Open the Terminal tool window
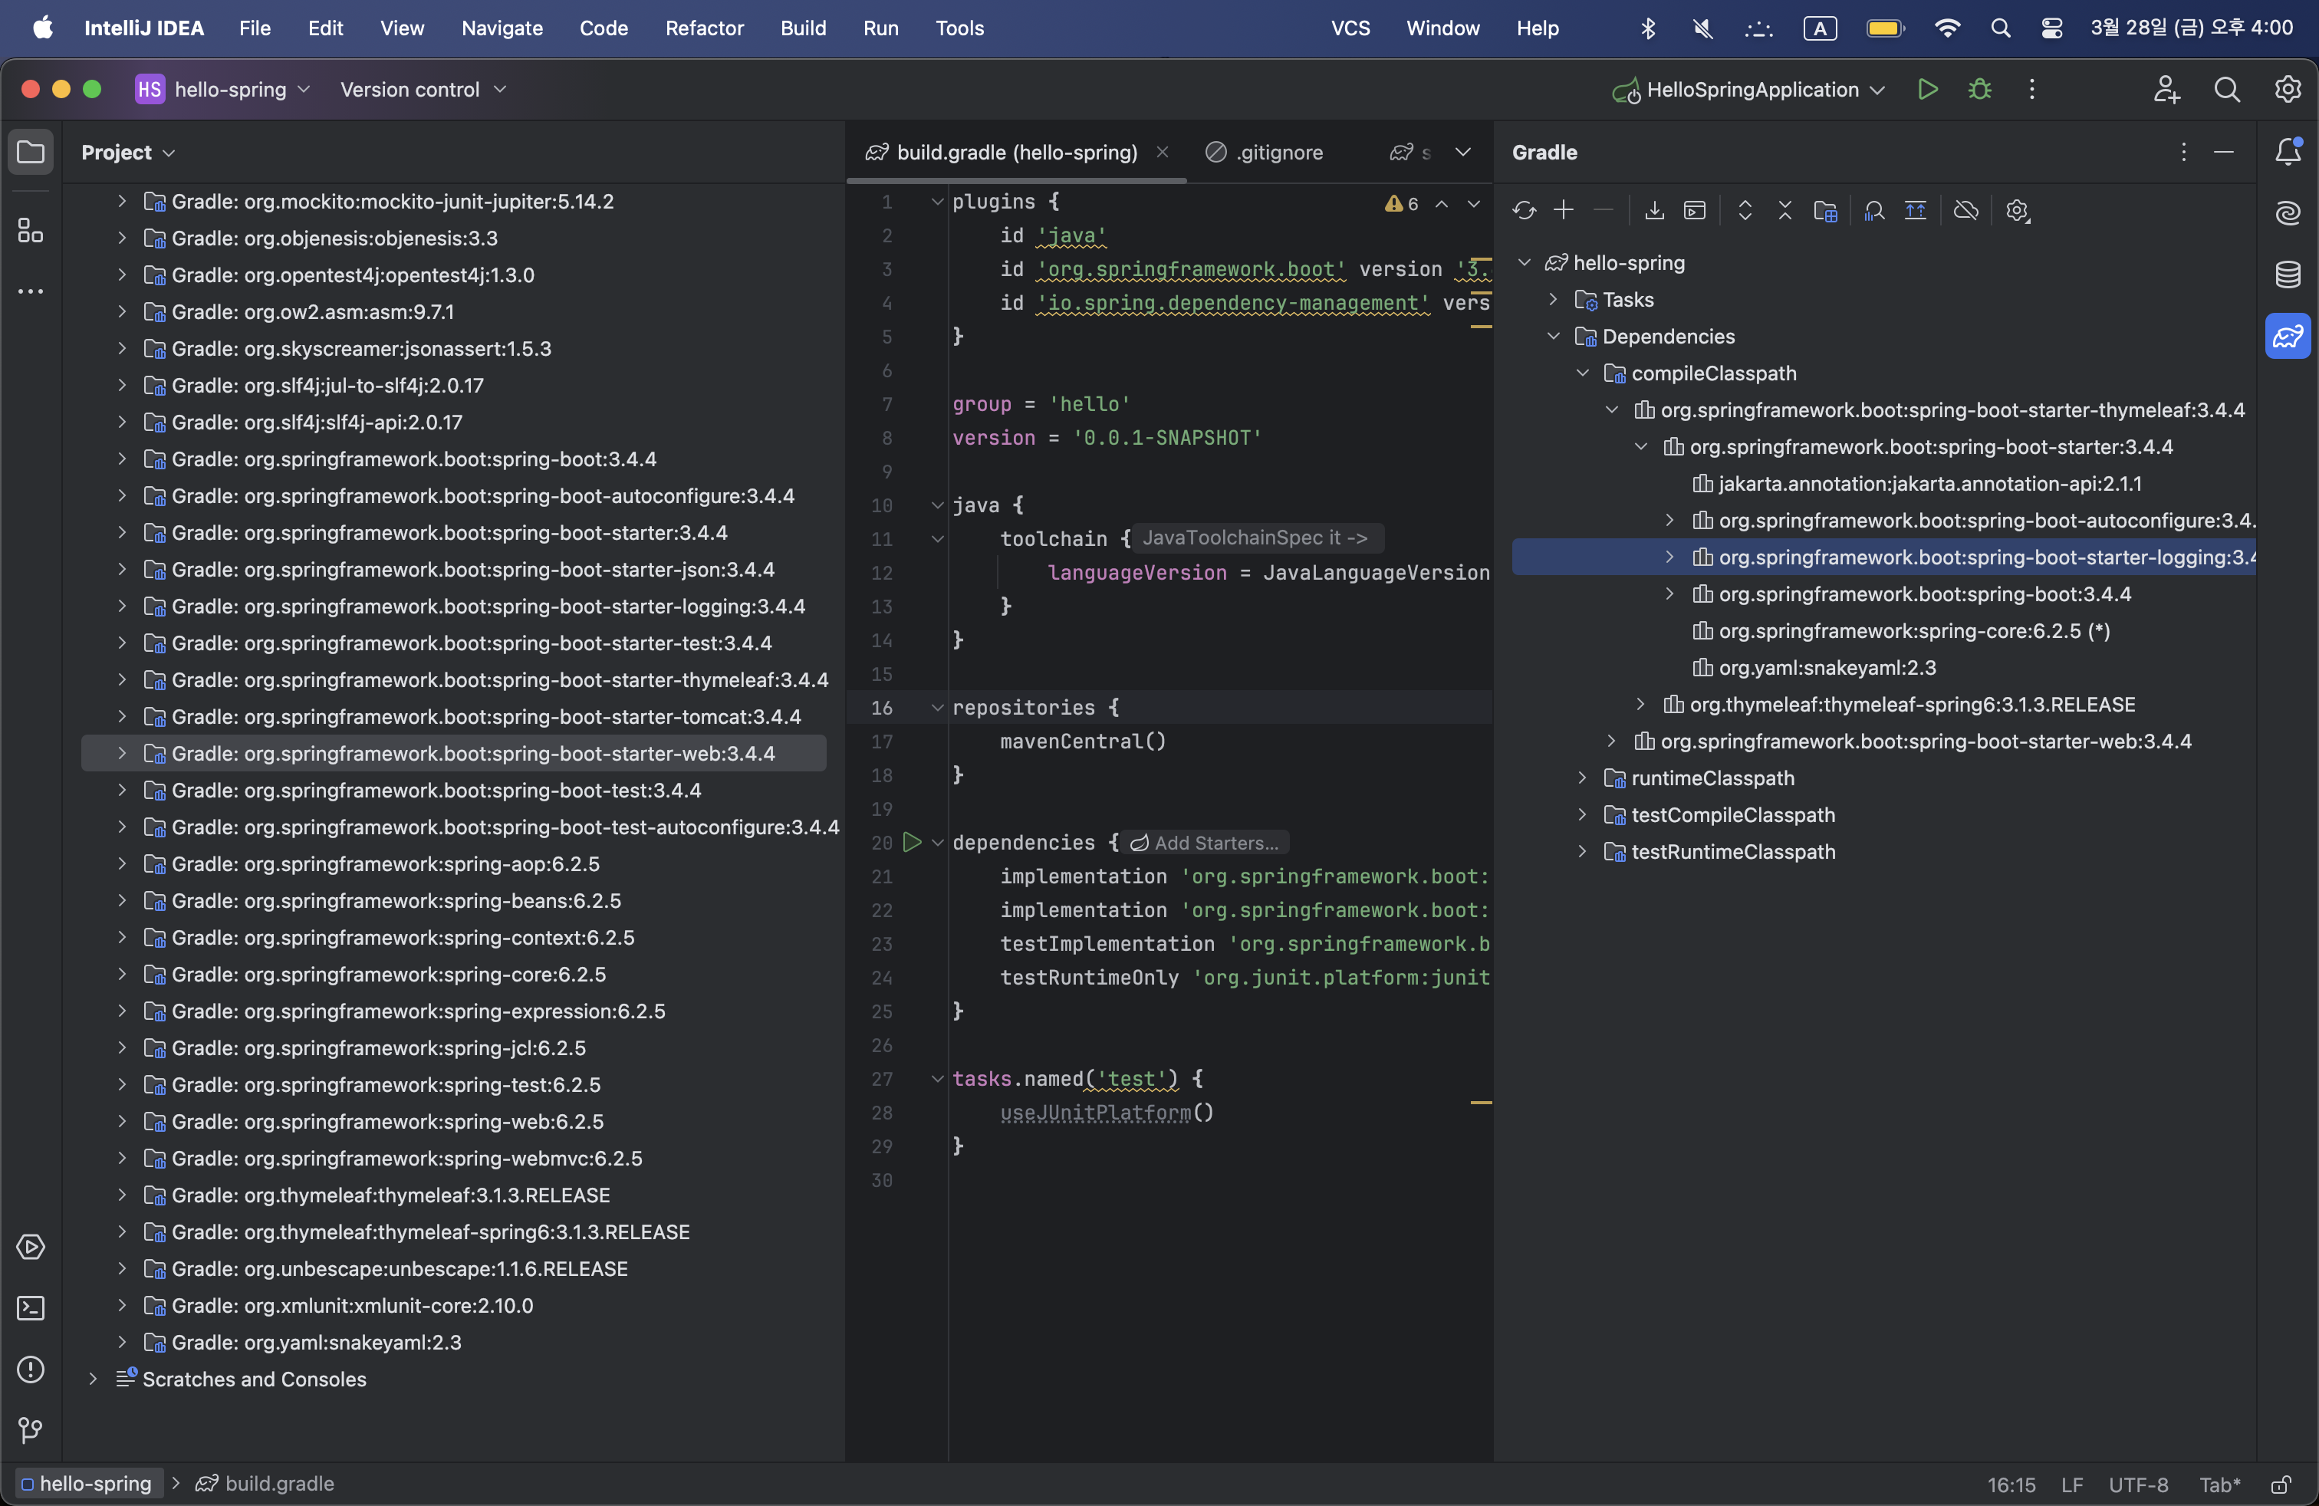This screenshot has width=2319, height=1506. click(30, 1307)
